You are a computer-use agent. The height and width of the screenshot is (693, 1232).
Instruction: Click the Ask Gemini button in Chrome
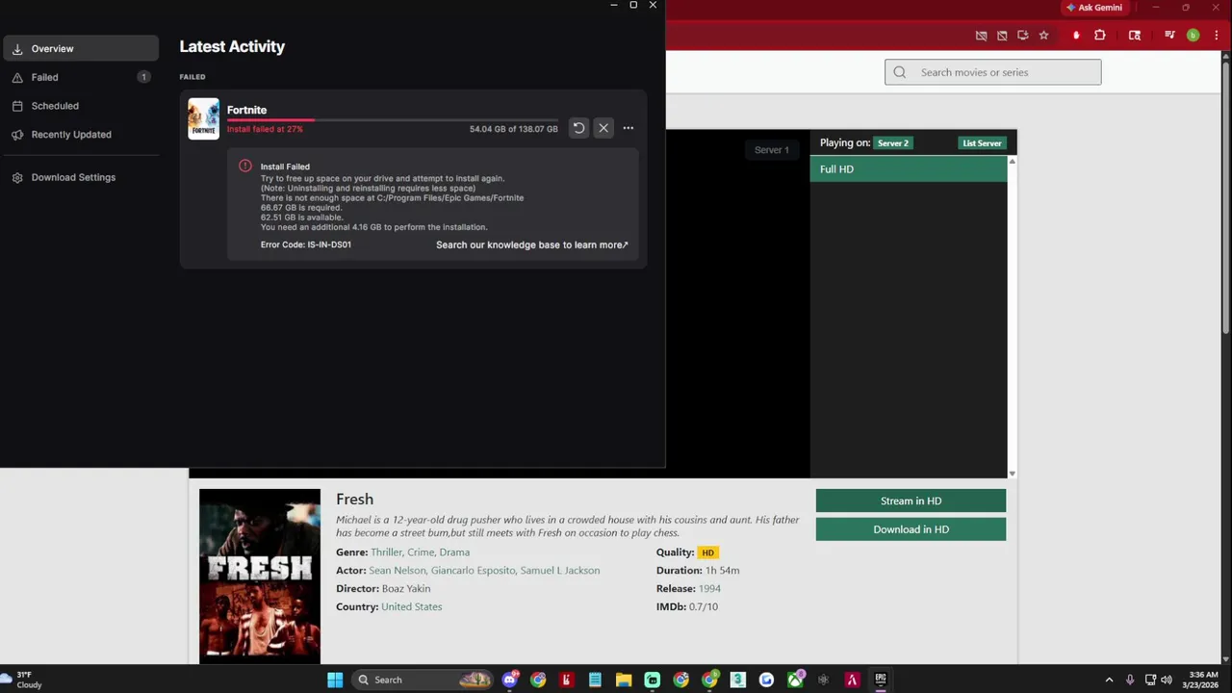tap(1093, 8)
